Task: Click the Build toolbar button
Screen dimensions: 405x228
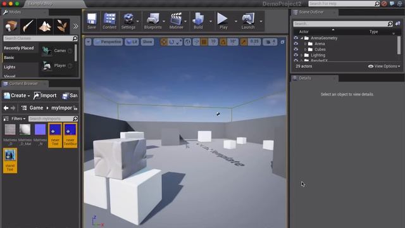Action: (x=198, y=21)
